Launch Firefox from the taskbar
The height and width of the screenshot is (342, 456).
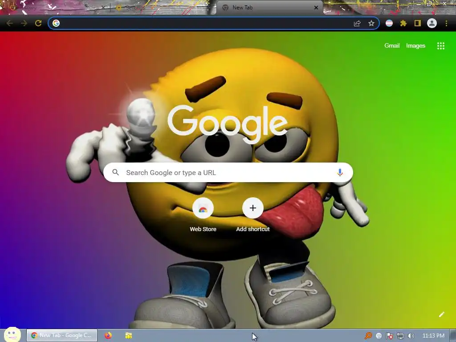pyautogui.click(x=108, y=335)
